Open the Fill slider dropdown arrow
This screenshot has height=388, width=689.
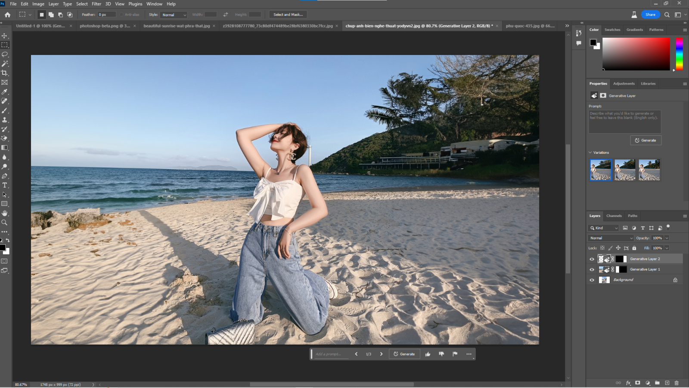[x=667, y=248]
